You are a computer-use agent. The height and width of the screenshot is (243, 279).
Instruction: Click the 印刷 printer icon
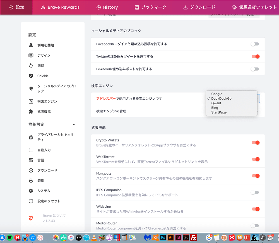coord(31,181)
